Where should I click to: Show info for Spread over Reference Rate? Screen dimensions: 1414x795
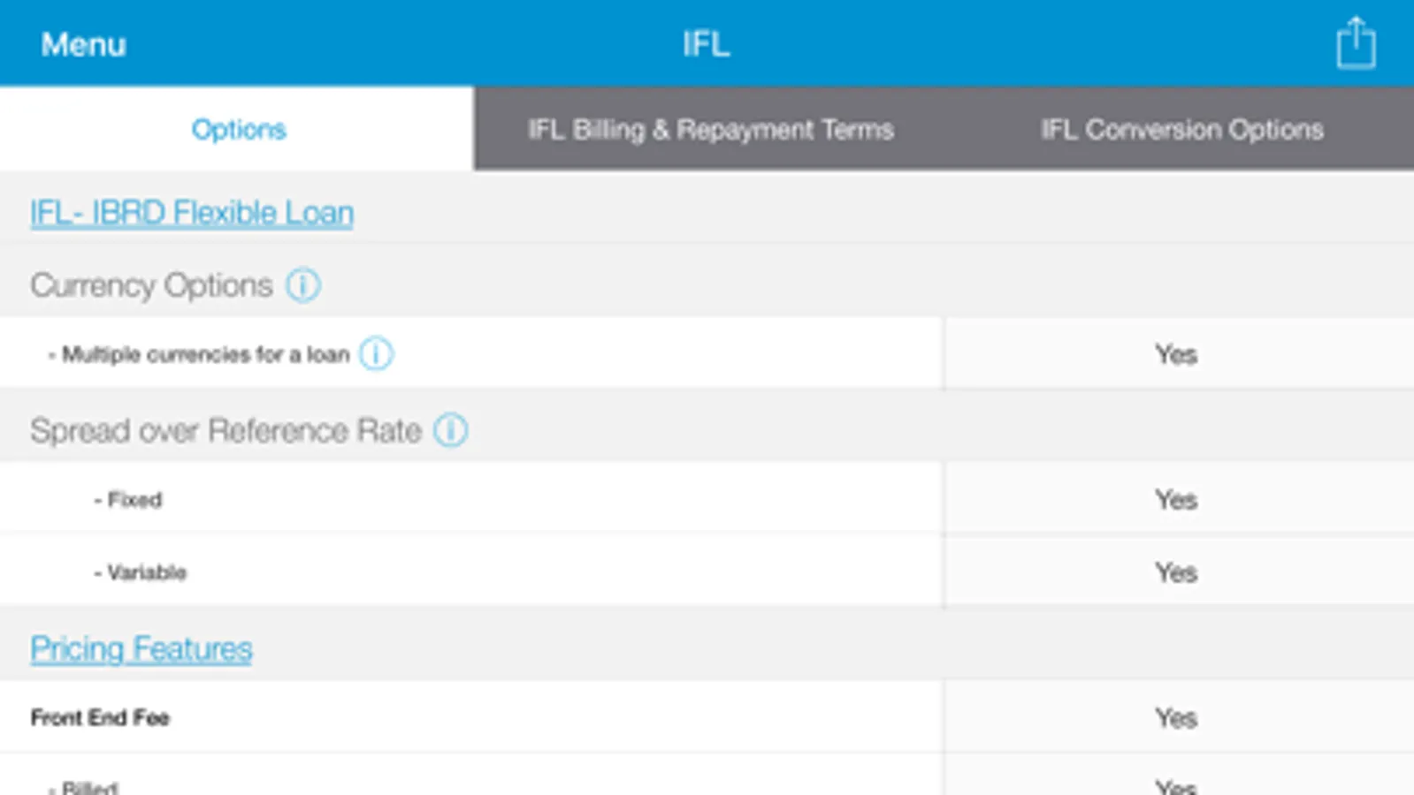click(x=450, y=430)
